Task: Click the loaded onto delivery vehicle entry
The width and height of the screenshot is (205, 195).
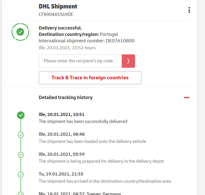Action: tap(92, 138)
